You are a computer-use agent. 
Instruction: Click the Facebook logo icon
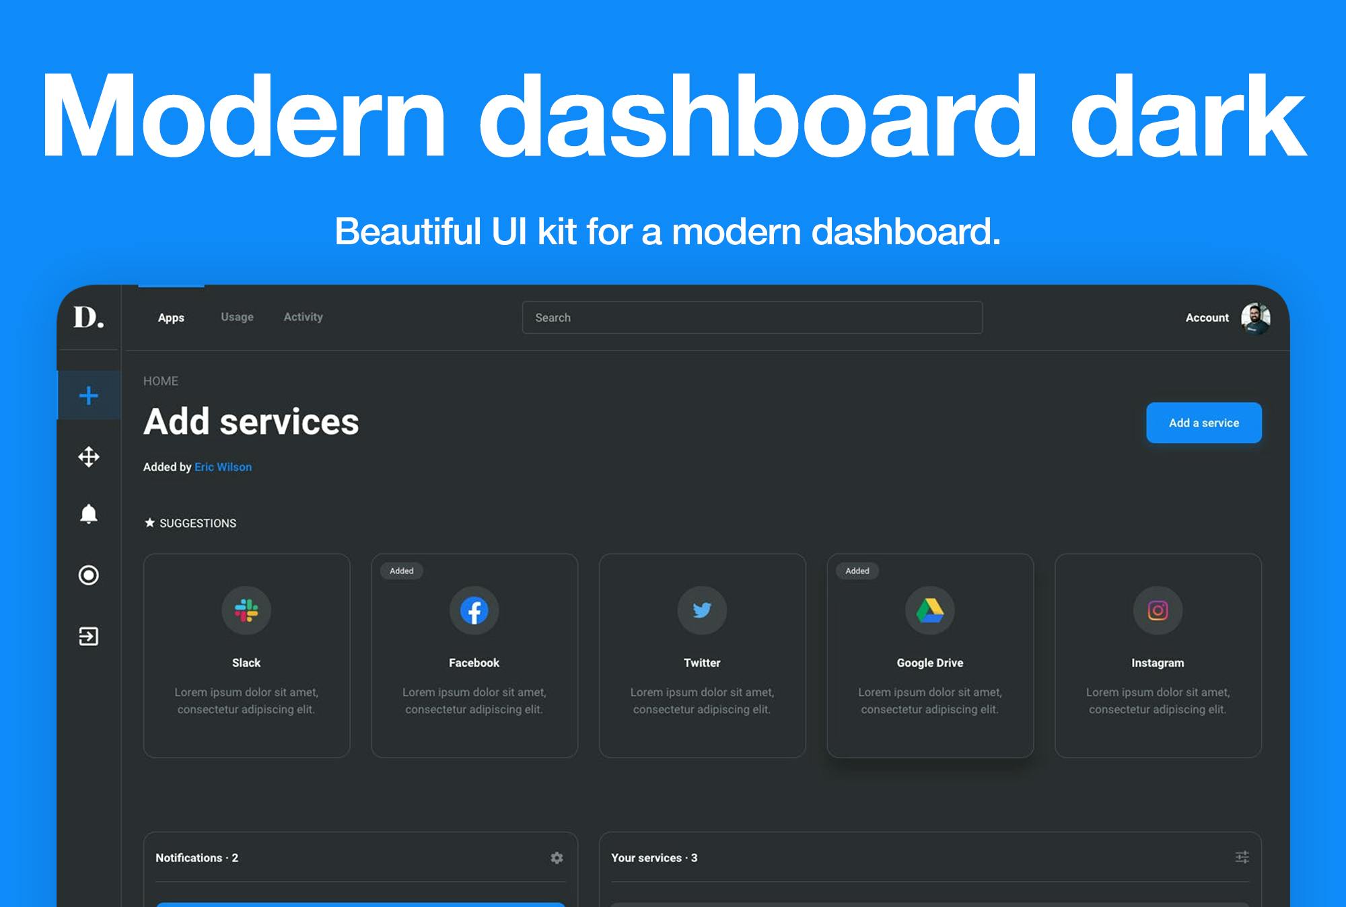(x=474, y=610)
